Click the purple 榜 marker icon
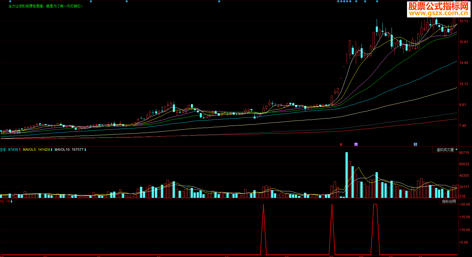Screen dimensions: 472x257 point(356,144)
